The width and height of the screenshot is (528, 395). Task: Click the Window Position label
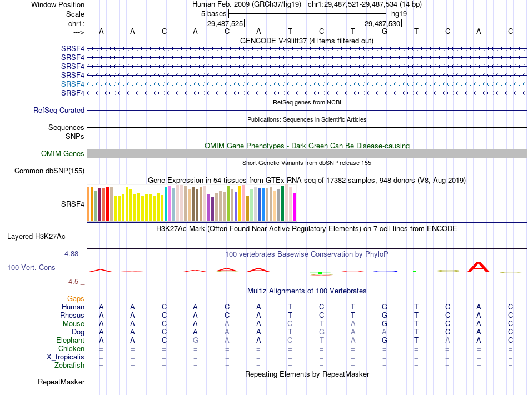coord(58,4)
